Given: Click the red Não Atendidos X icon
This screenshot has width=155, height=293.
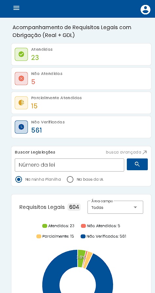Looking at the screenshot, I should (x=21, y=79).
